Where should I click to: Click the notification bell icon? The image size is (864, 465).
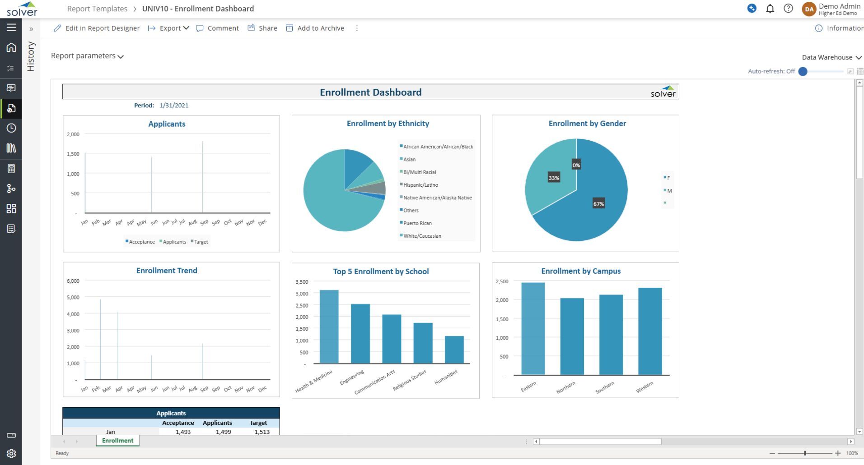point(770,9)
